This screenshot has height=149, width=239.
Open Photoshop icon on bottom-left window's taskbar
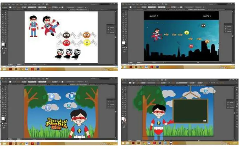tap(38, 144)
